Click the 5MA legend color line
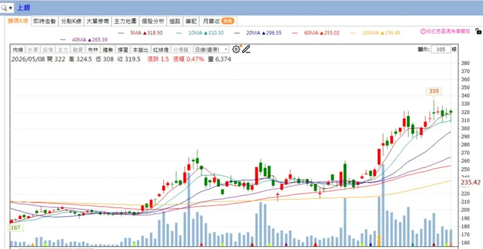The image size is (483, 249). click(121, 33)
